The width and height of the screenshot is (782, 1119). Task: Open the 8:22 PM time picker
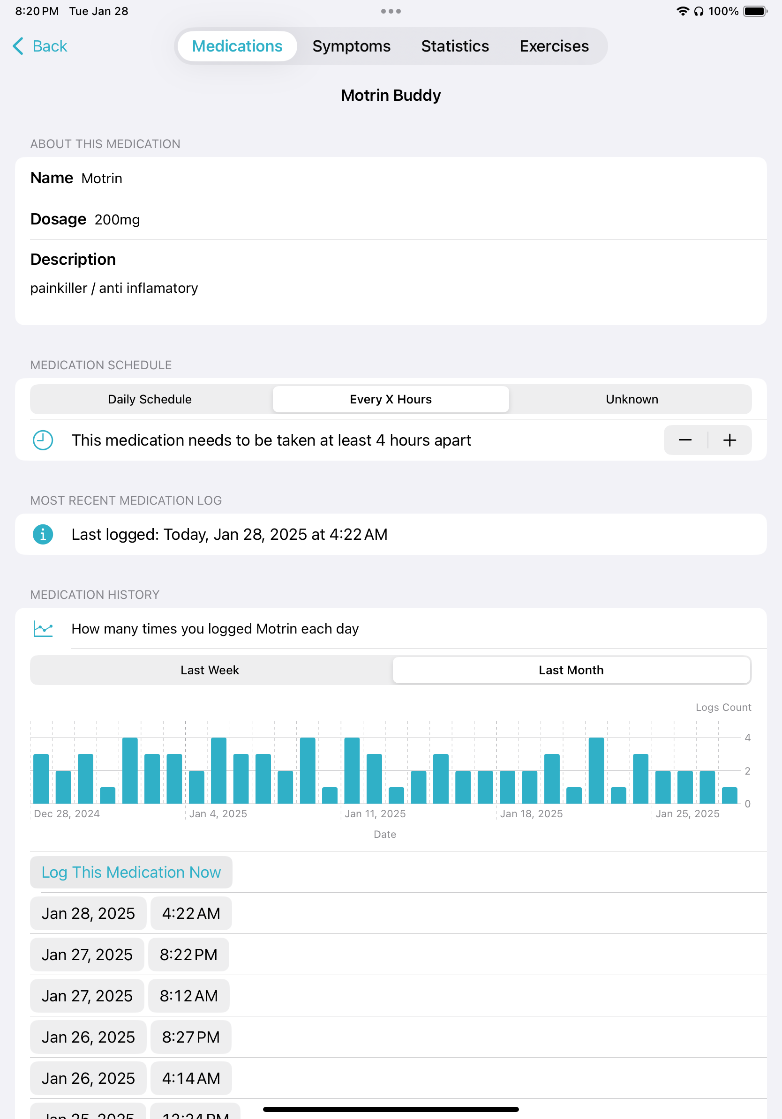pos(188,954)
